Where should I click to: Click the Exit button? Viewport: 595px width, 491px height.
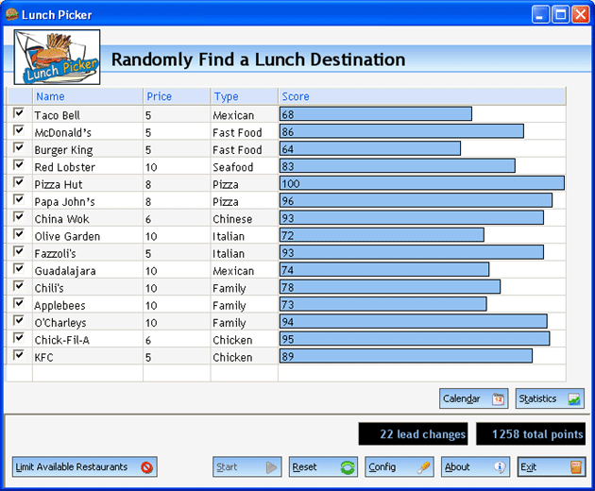click(x=552, y=466)
